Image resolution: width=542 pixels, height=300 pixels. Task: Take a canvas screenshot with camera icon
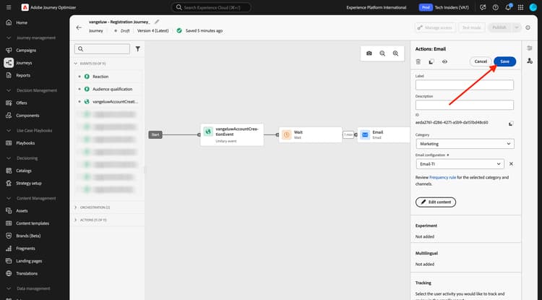369,53
